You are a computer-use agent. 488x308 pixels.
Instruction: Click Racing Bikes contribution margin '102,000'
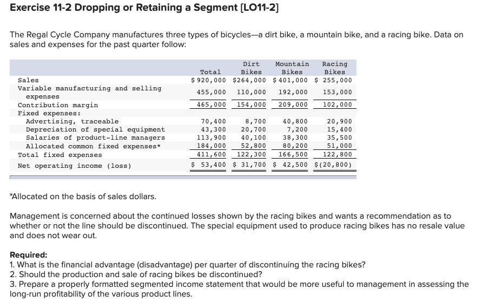(x=338, y=104)
